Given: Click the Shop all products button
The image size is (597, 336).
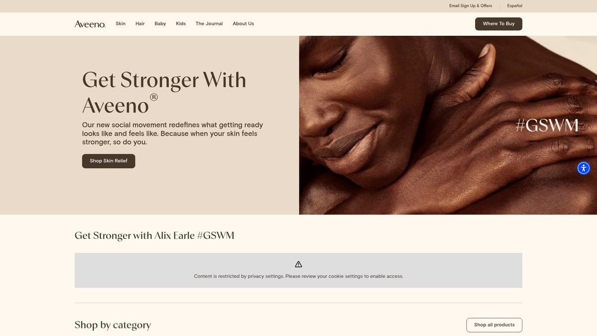Looking at the screenshot, I should coord(494,325).
